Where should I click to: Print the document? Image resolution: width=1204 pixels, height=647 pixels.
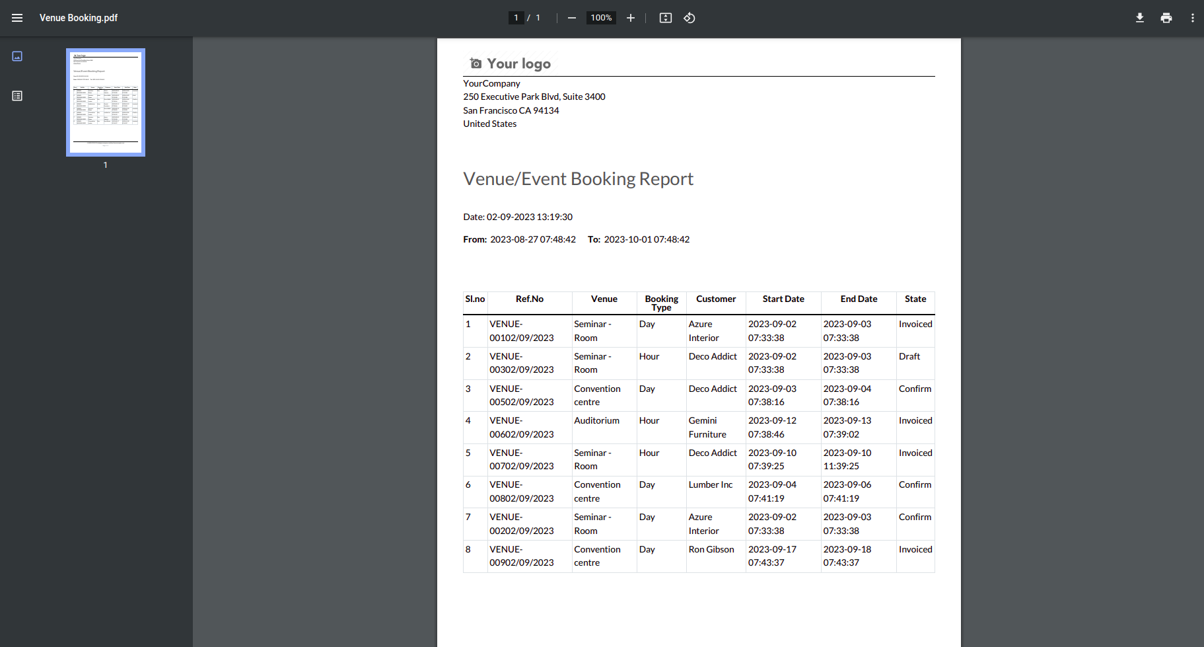pos(1166,18)
